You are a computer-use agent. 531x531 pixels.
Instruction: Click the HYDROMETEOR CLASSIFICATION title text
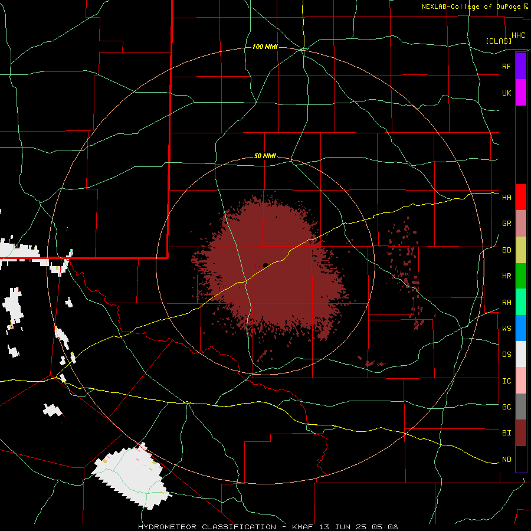point(207,527)
